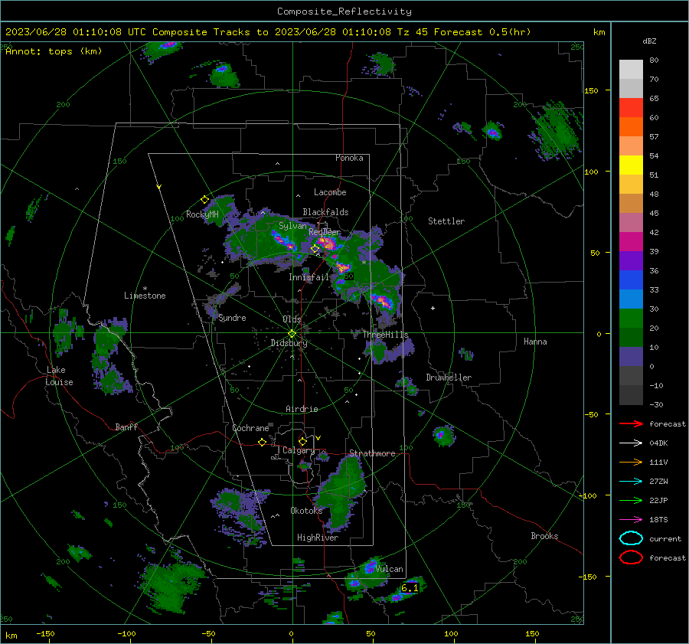
Task: Click the Cochrane town label
Action: [250, 428]
